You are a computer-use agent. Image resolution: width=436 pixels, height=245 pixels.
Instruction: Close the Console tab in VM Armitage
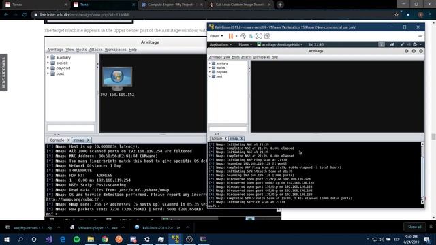pyautogui.click(x=225, y=138)
